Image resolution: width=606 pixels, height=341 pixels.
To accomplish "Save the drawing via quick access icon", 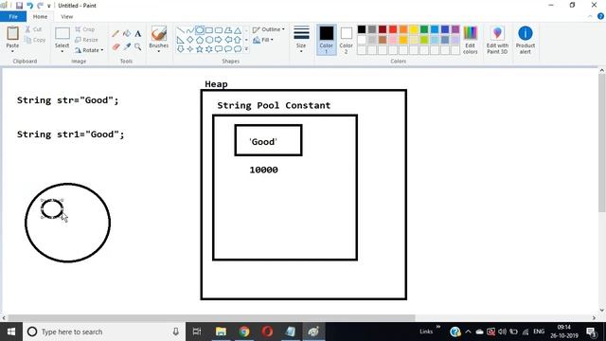I will coord(19,6).
